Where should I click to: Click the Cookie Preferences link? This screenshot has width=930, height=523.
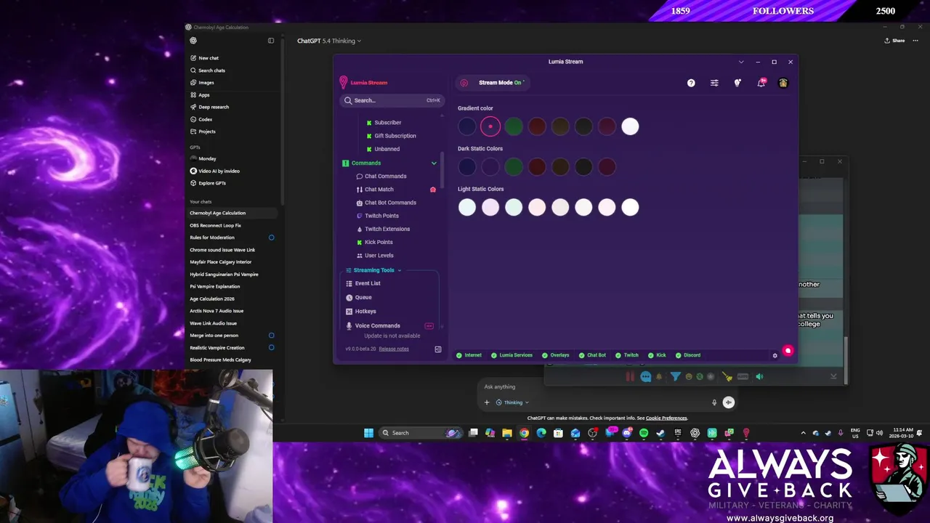666,418
